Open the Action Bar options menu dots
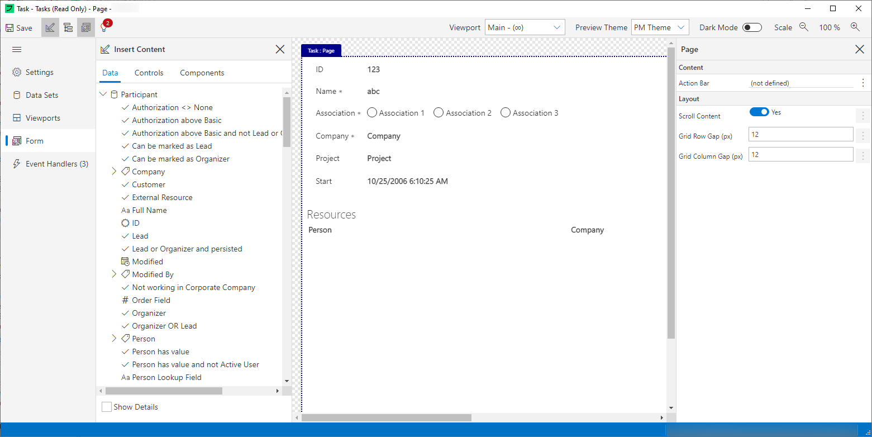The image size is (872, 437). 863,83
